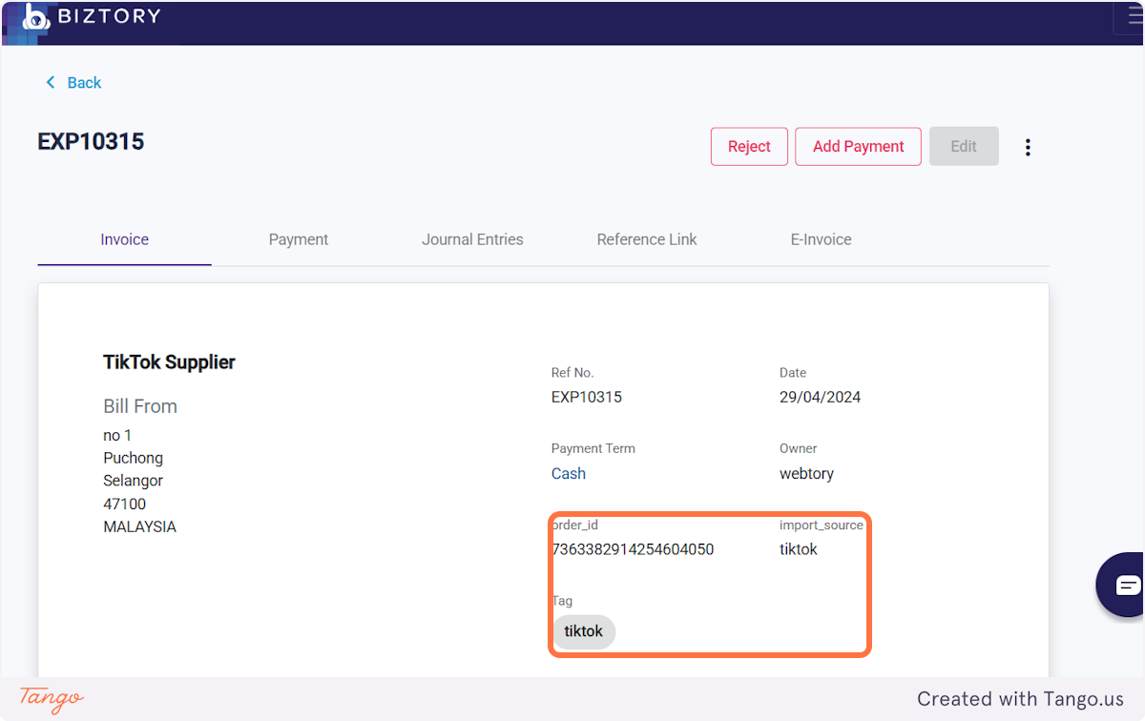Select order id 7363382914254604050

pyautogui.click(x=633, y=549)
